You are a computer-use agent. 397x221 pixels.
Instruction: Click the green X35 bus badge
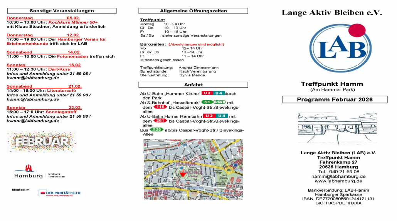click(x=156, y=130)
